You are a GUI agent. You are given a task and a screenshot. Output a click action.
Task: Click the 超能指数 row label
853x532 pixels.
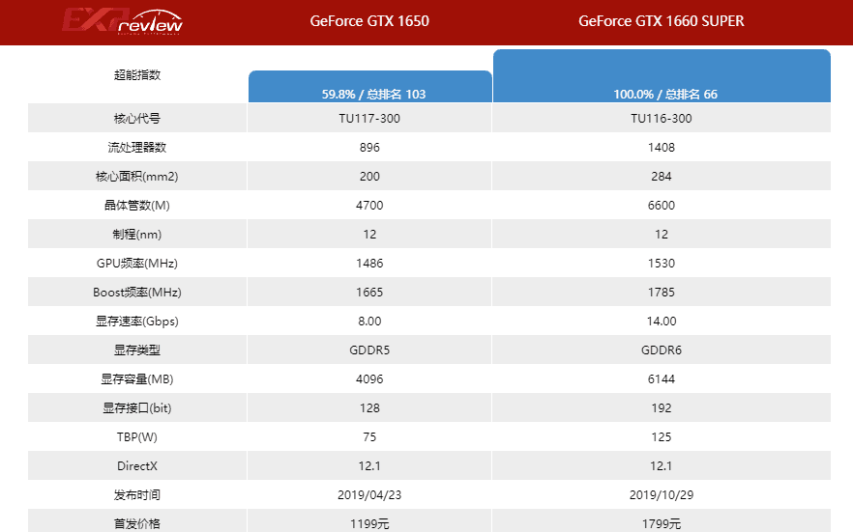point(137,75)
